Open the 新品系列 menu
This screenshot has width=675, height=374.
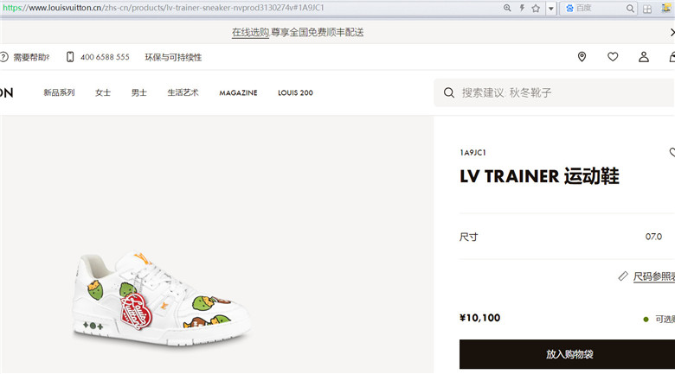pyautogui.click(x=59, y=92)
